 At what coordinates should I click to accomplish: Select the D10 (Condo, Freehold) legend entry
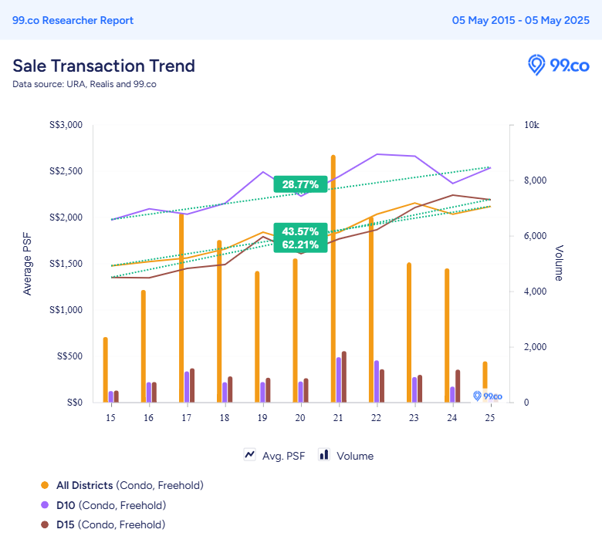coord(111,505)
